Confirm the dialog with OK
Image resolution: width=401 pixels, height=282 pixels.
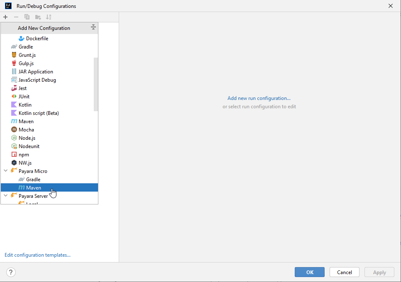click(309, 272)
